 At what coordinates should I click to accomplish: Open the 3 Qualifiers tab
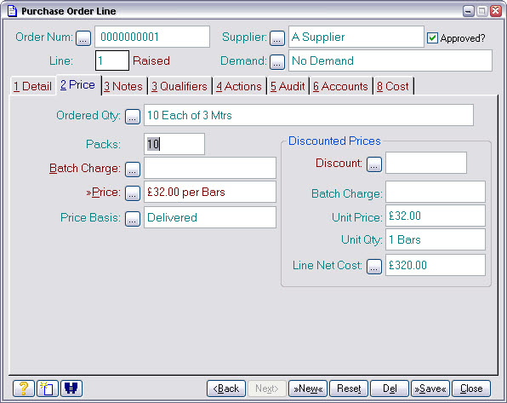179,86
